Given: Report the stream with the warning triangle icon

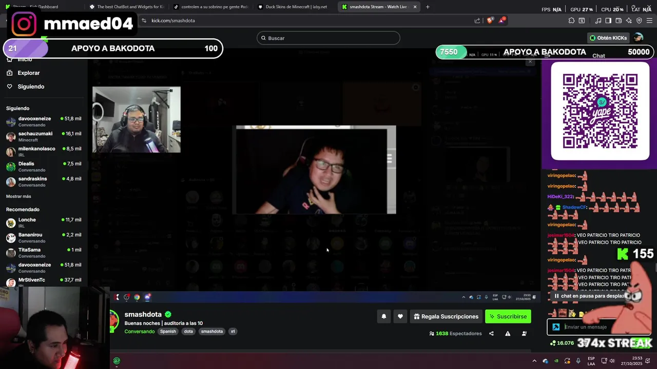Looking at the screenshot, I should (508, 334).
